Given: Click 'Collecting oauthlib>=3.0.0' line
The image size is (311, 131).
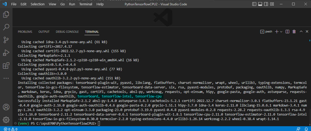Looking at the screenshot, I should [x=42, y=74].
